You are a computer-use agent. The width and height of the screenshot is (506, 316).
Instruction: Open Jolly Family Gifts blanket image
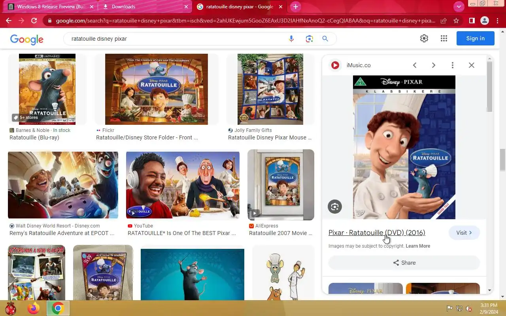(270, 89)
